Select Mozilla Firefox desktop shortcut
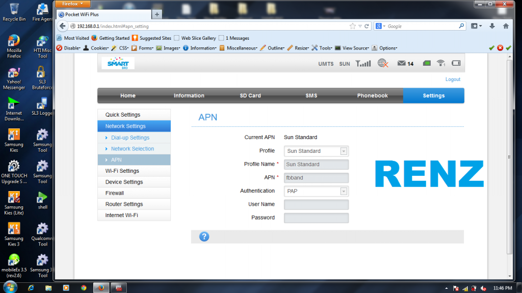 click(14, 46)
